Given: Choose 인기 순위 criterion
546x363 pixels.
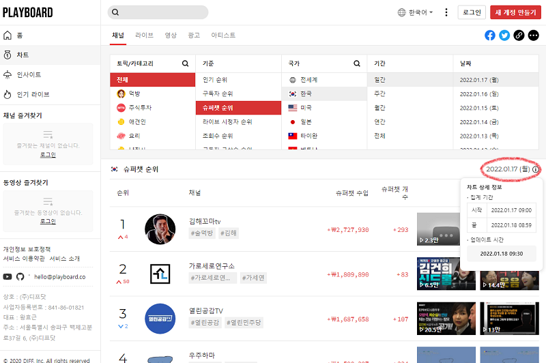Looking at the screenshot, I should pyautogui.click(x=238, y=80).
